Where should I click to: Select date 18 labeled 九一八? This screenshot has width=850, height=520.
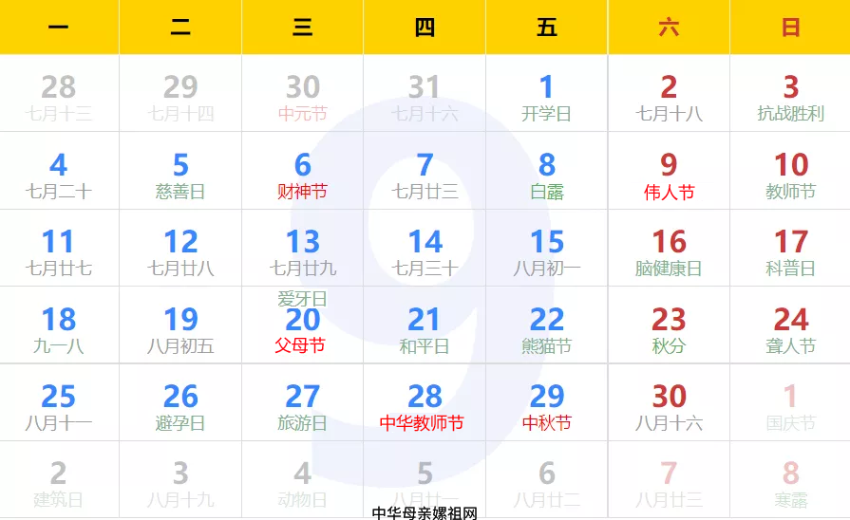click(x=59, y=325)
